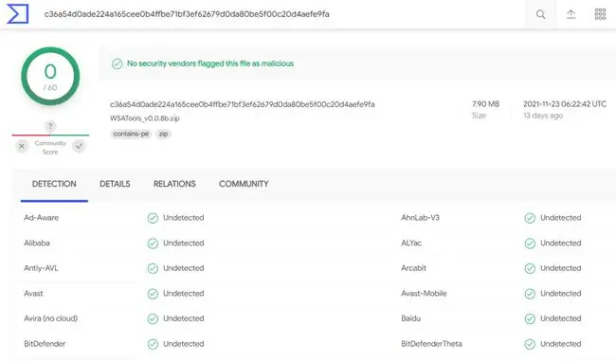Image resolution: width=616 pixels, height=362 pixels.
Task: Click the Baidu undetected check icon
Action: pos(530,318)
